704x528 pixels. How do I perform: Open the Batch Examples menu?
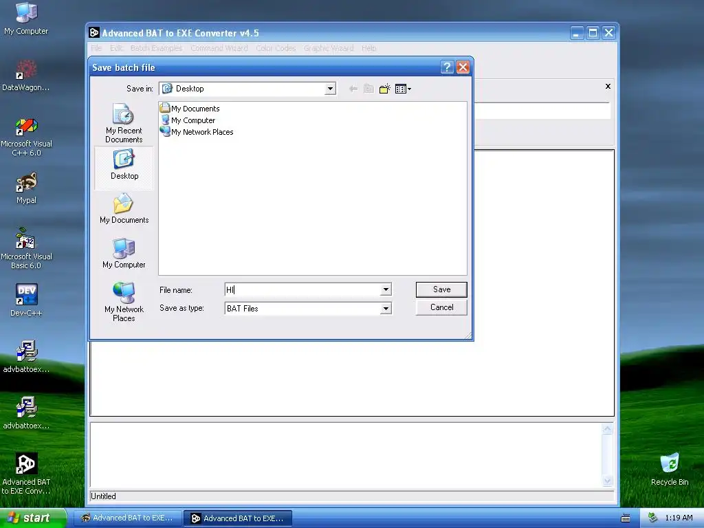click(156, 48)
